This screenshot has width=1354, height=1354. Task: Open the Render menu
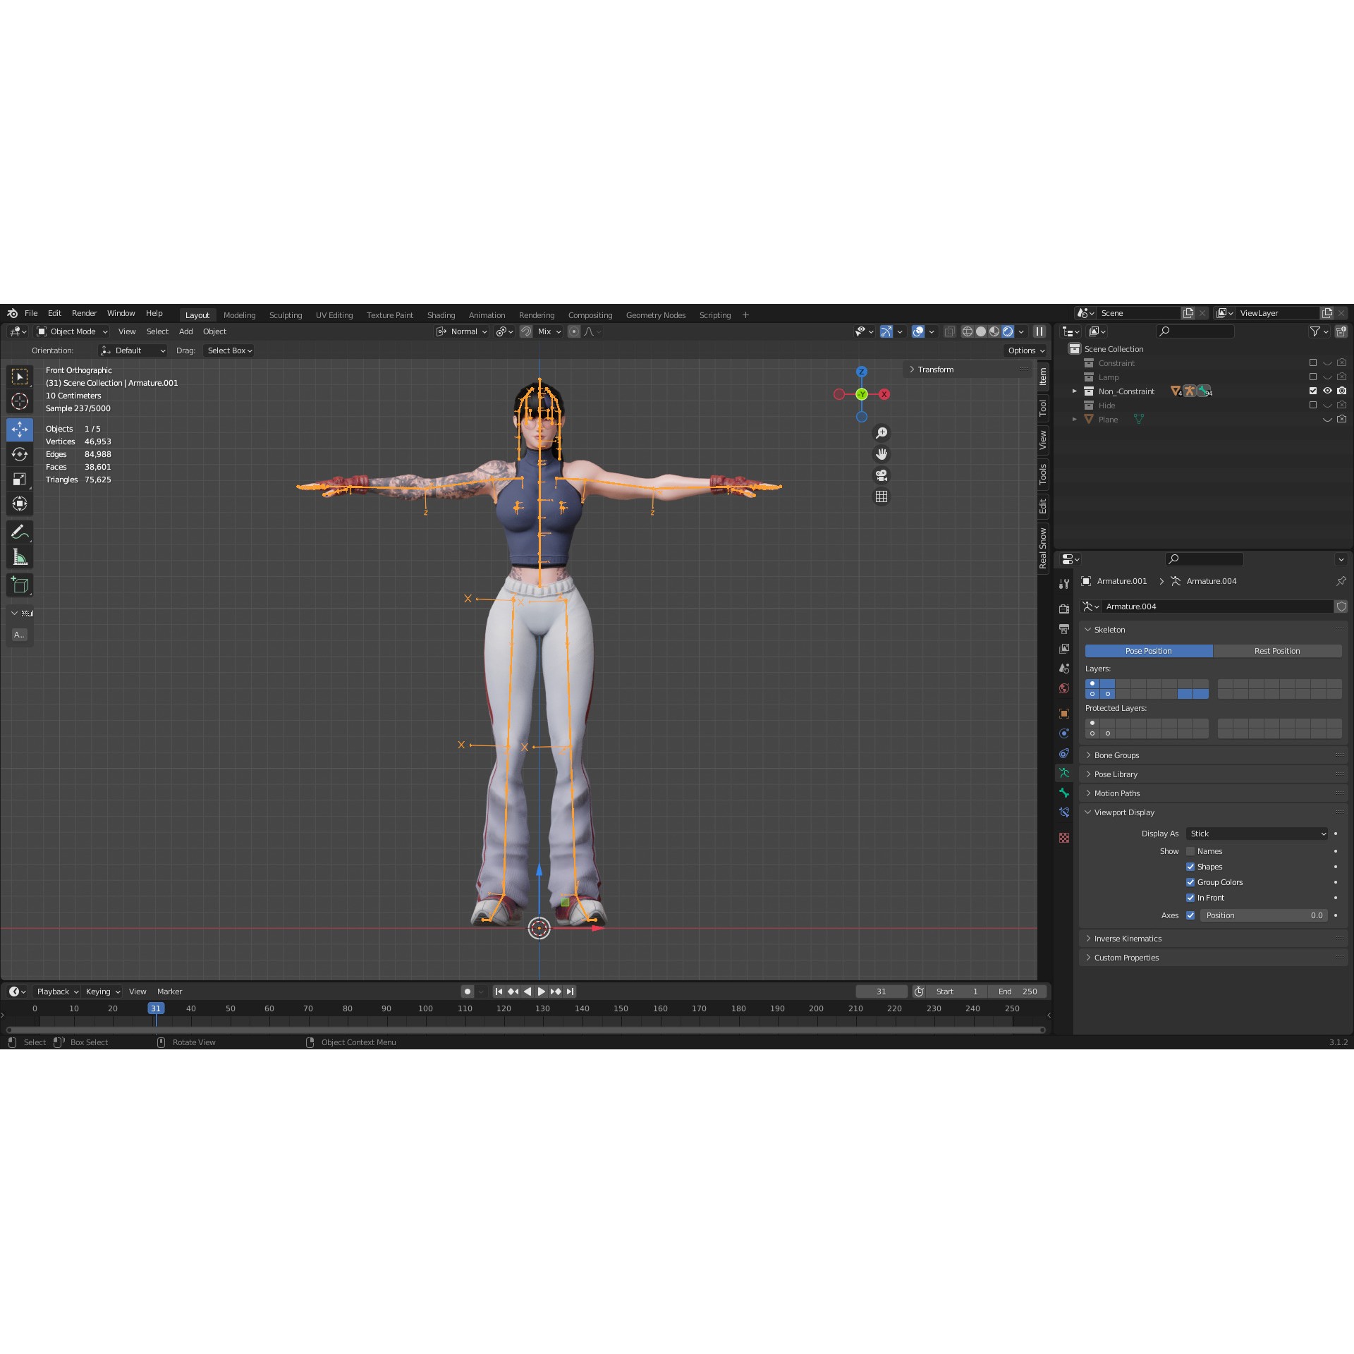84,313
